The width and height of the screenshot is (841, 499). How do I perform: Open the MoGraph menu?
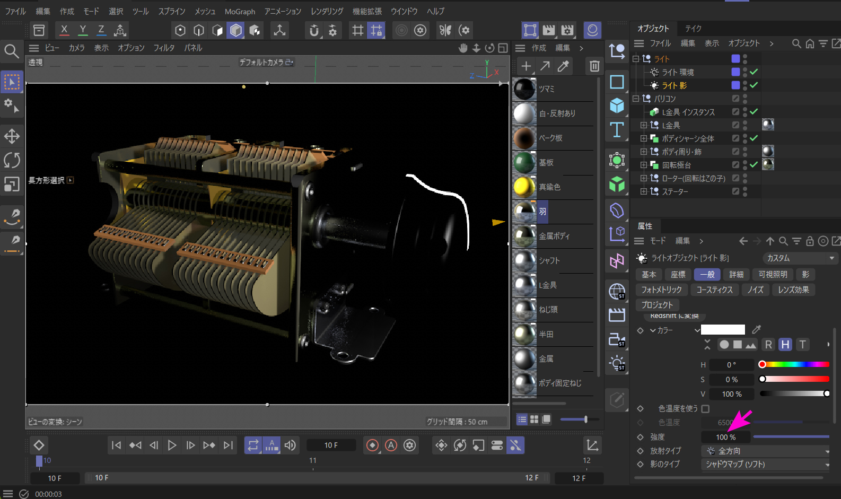pos(240,11)
